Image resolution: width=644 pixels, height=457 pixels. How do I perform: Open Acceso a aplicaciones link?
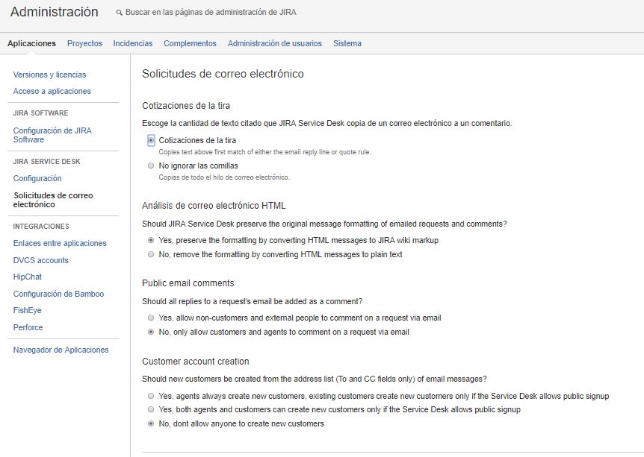pyautogui.click(x=52, y=91)
